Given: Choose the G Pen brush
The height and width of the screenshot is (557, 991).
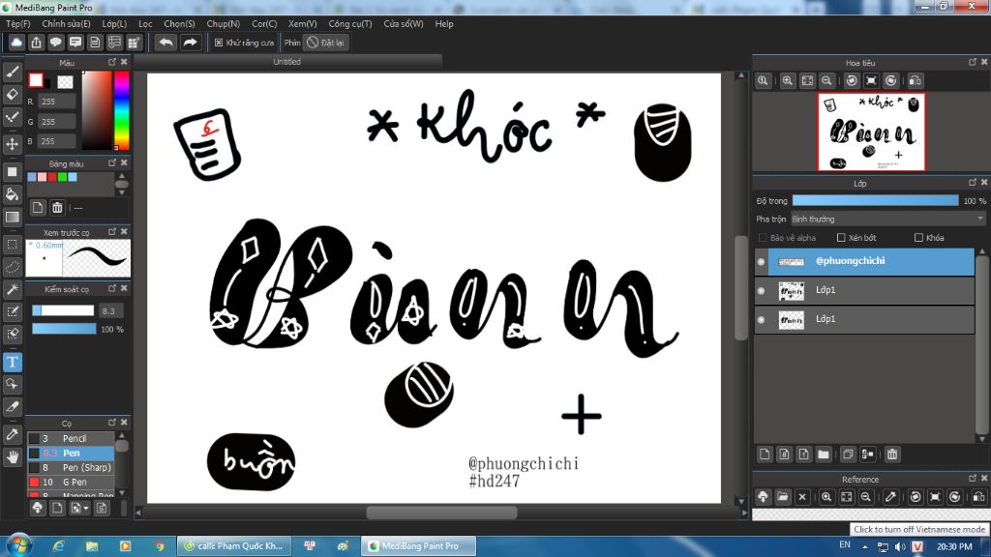Looking at the screenshot, I should point(70,482).
